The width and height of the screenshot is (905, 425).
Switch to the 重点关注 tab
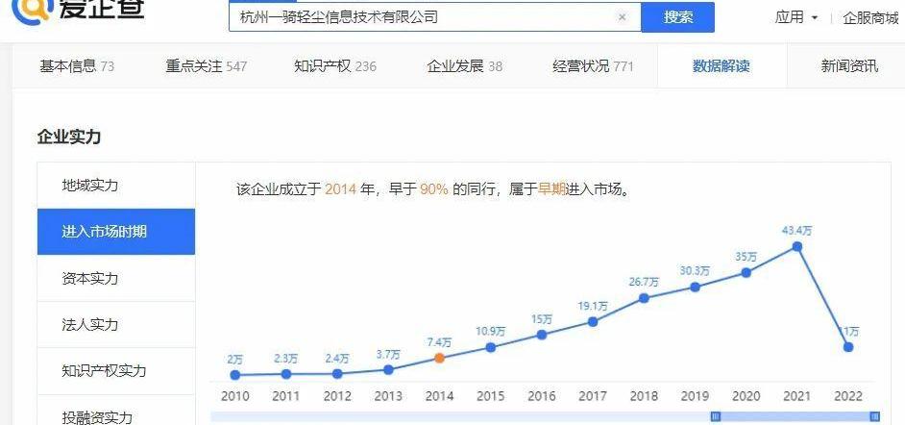point(206,65)
